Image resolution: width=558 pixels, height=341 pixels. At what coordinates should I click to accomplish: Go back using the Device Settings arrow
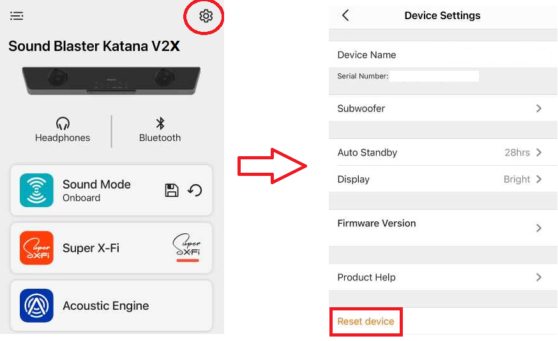pyautogui.click(x=345, y=15)
